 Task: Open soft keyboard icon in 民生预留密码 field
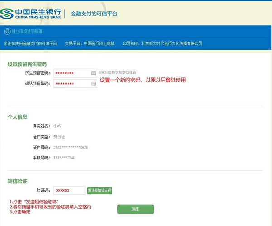tap(93, 73)
